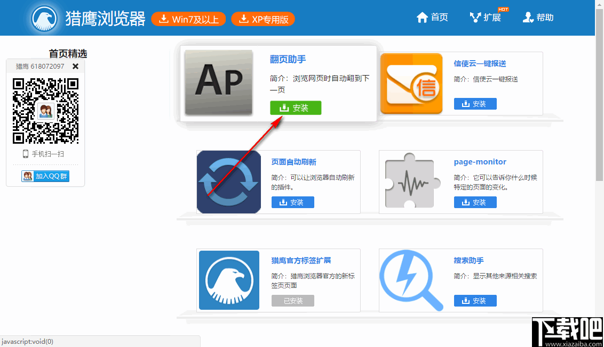Install the 搜索助手 extension
The width and height of the screenshot is (604, 347).
(x=475, y=301)
